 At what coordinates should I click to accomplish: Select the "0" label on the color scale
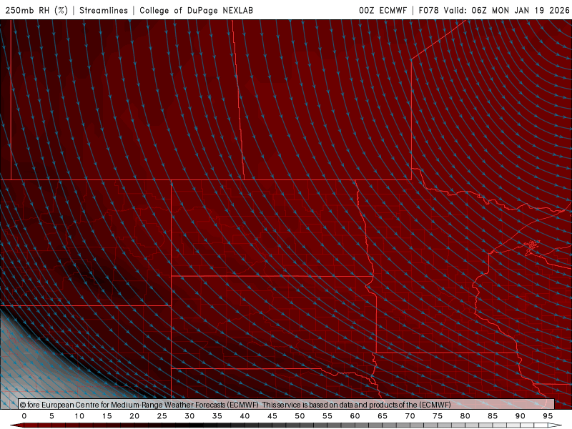point(24,416)
